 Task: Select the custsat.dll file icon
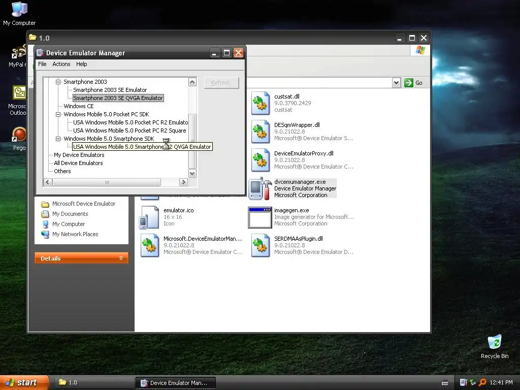pyautogui.click(x=261, y=103)
